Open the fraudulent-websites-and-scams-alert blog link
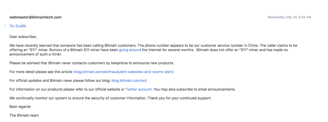 click(124, 72)
